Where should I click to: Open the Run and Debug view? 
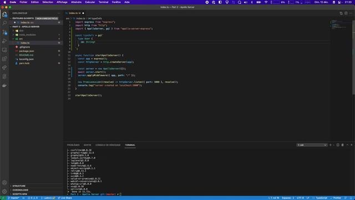(x=4, y=41)
